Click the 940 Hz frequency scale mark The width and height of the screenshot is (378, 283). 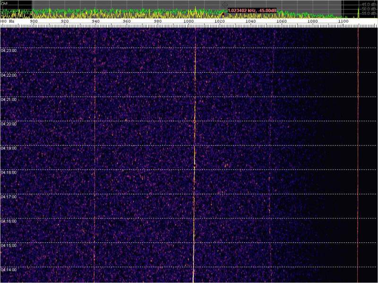[95, 21]
